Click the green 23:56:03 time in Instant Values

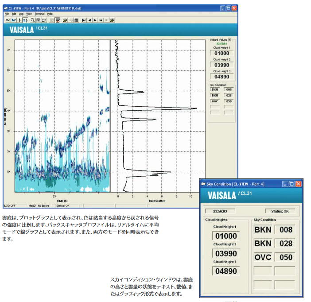[x=222, y=44]
